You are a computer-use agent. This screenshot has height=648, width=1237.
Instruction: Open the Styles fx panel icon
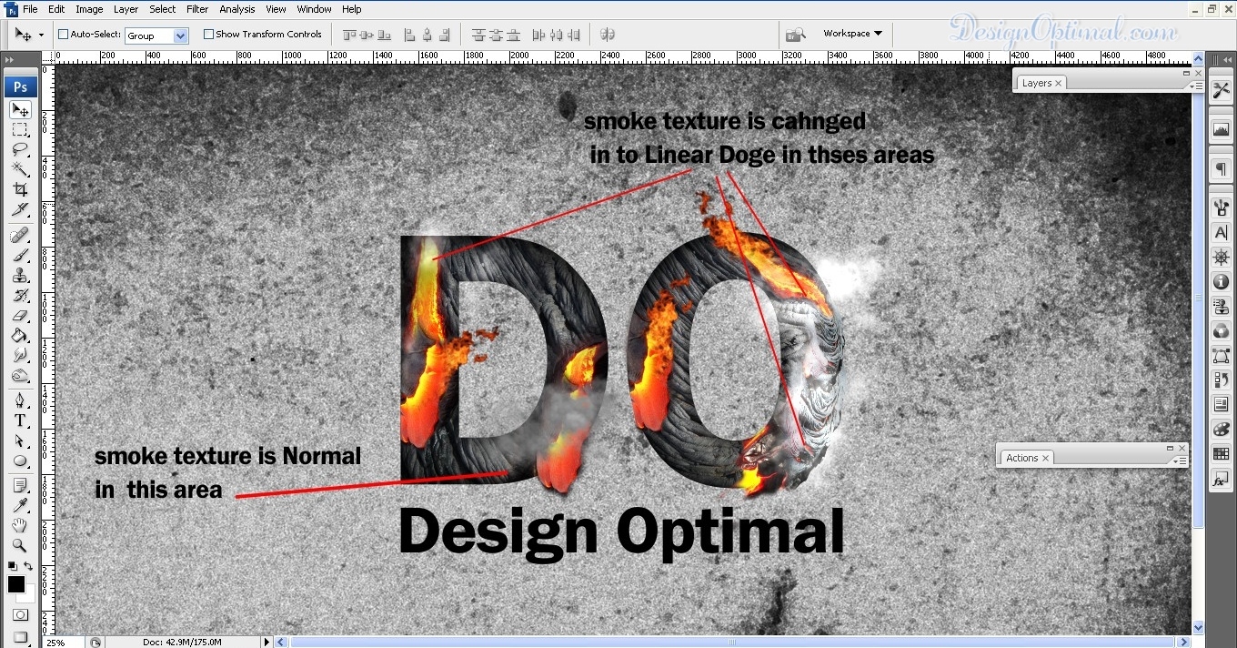[1221, 478]
